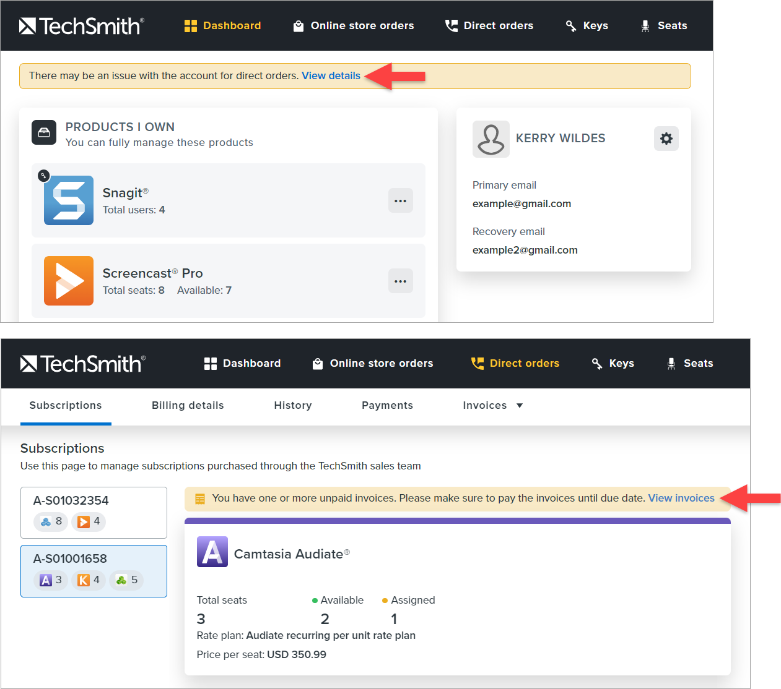Click the Camtasia Audiate logo icon
Image resolution: width=781 pixels, height=689 pixels.
coord(212,552)
